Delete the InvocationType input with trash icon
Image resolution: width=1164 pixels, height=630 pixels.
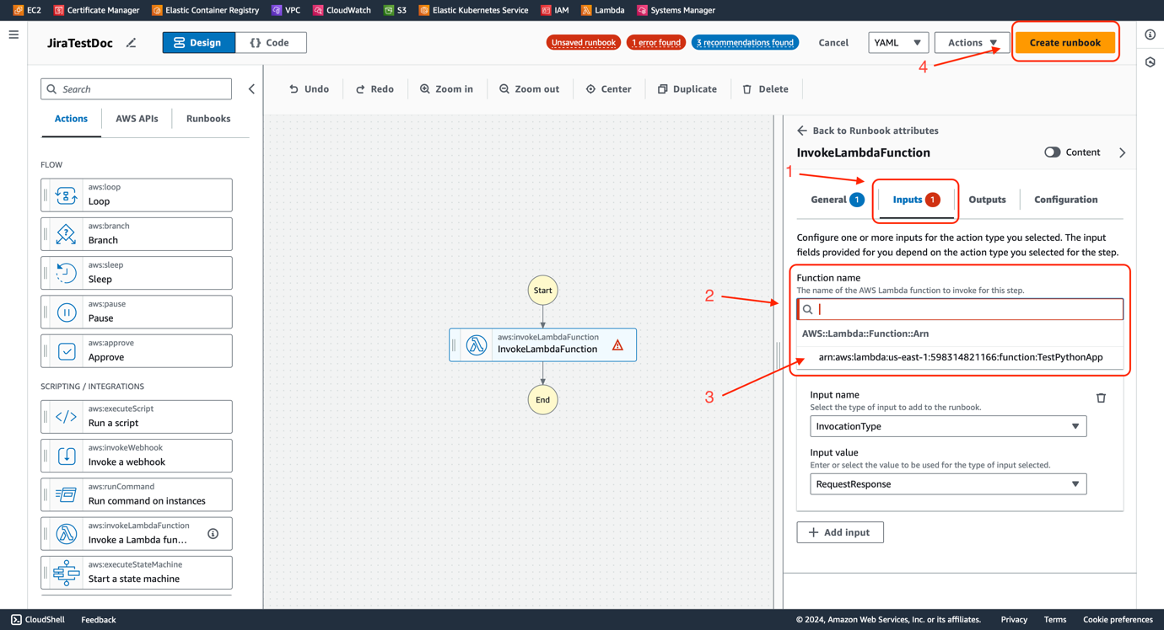click(x=1101, y=398)
